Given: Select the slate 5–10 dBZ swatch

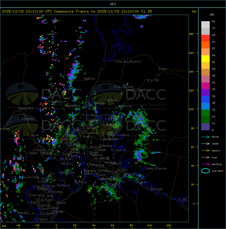Looking at the screenshot, I should 205,127.
